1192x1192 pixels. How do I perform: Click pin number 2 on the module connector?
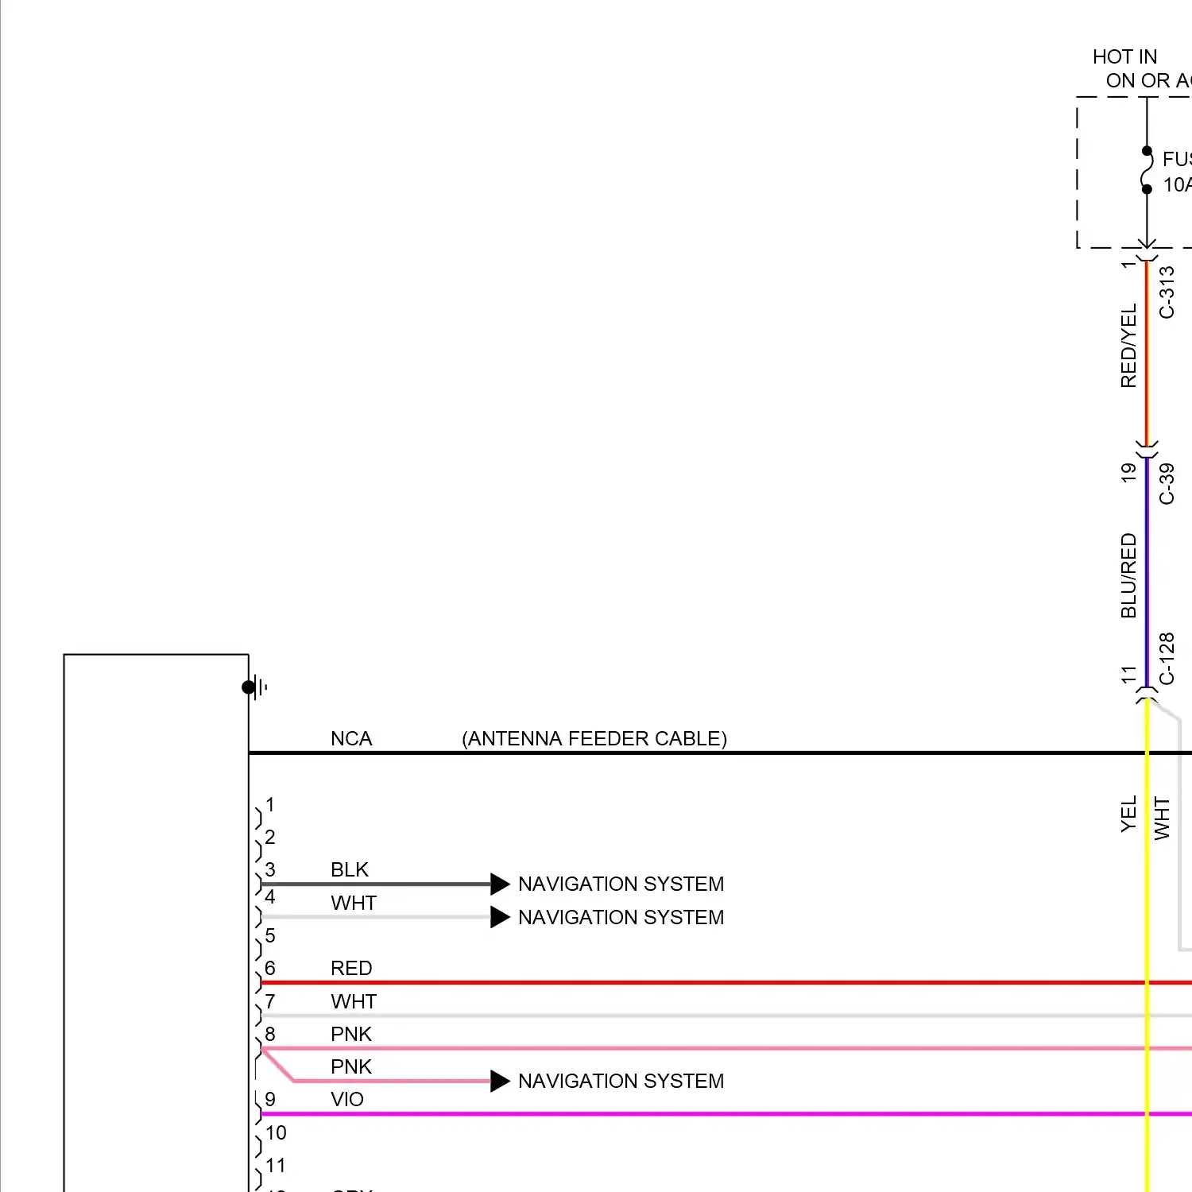270,837
